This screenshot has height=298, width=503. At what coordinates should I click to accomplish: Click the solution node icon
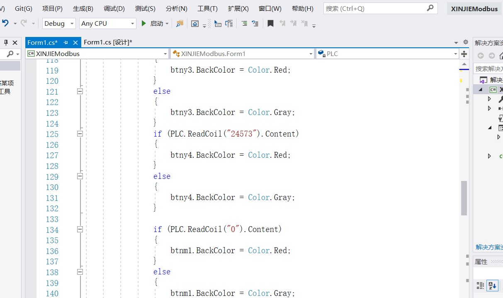click(484, 80)
